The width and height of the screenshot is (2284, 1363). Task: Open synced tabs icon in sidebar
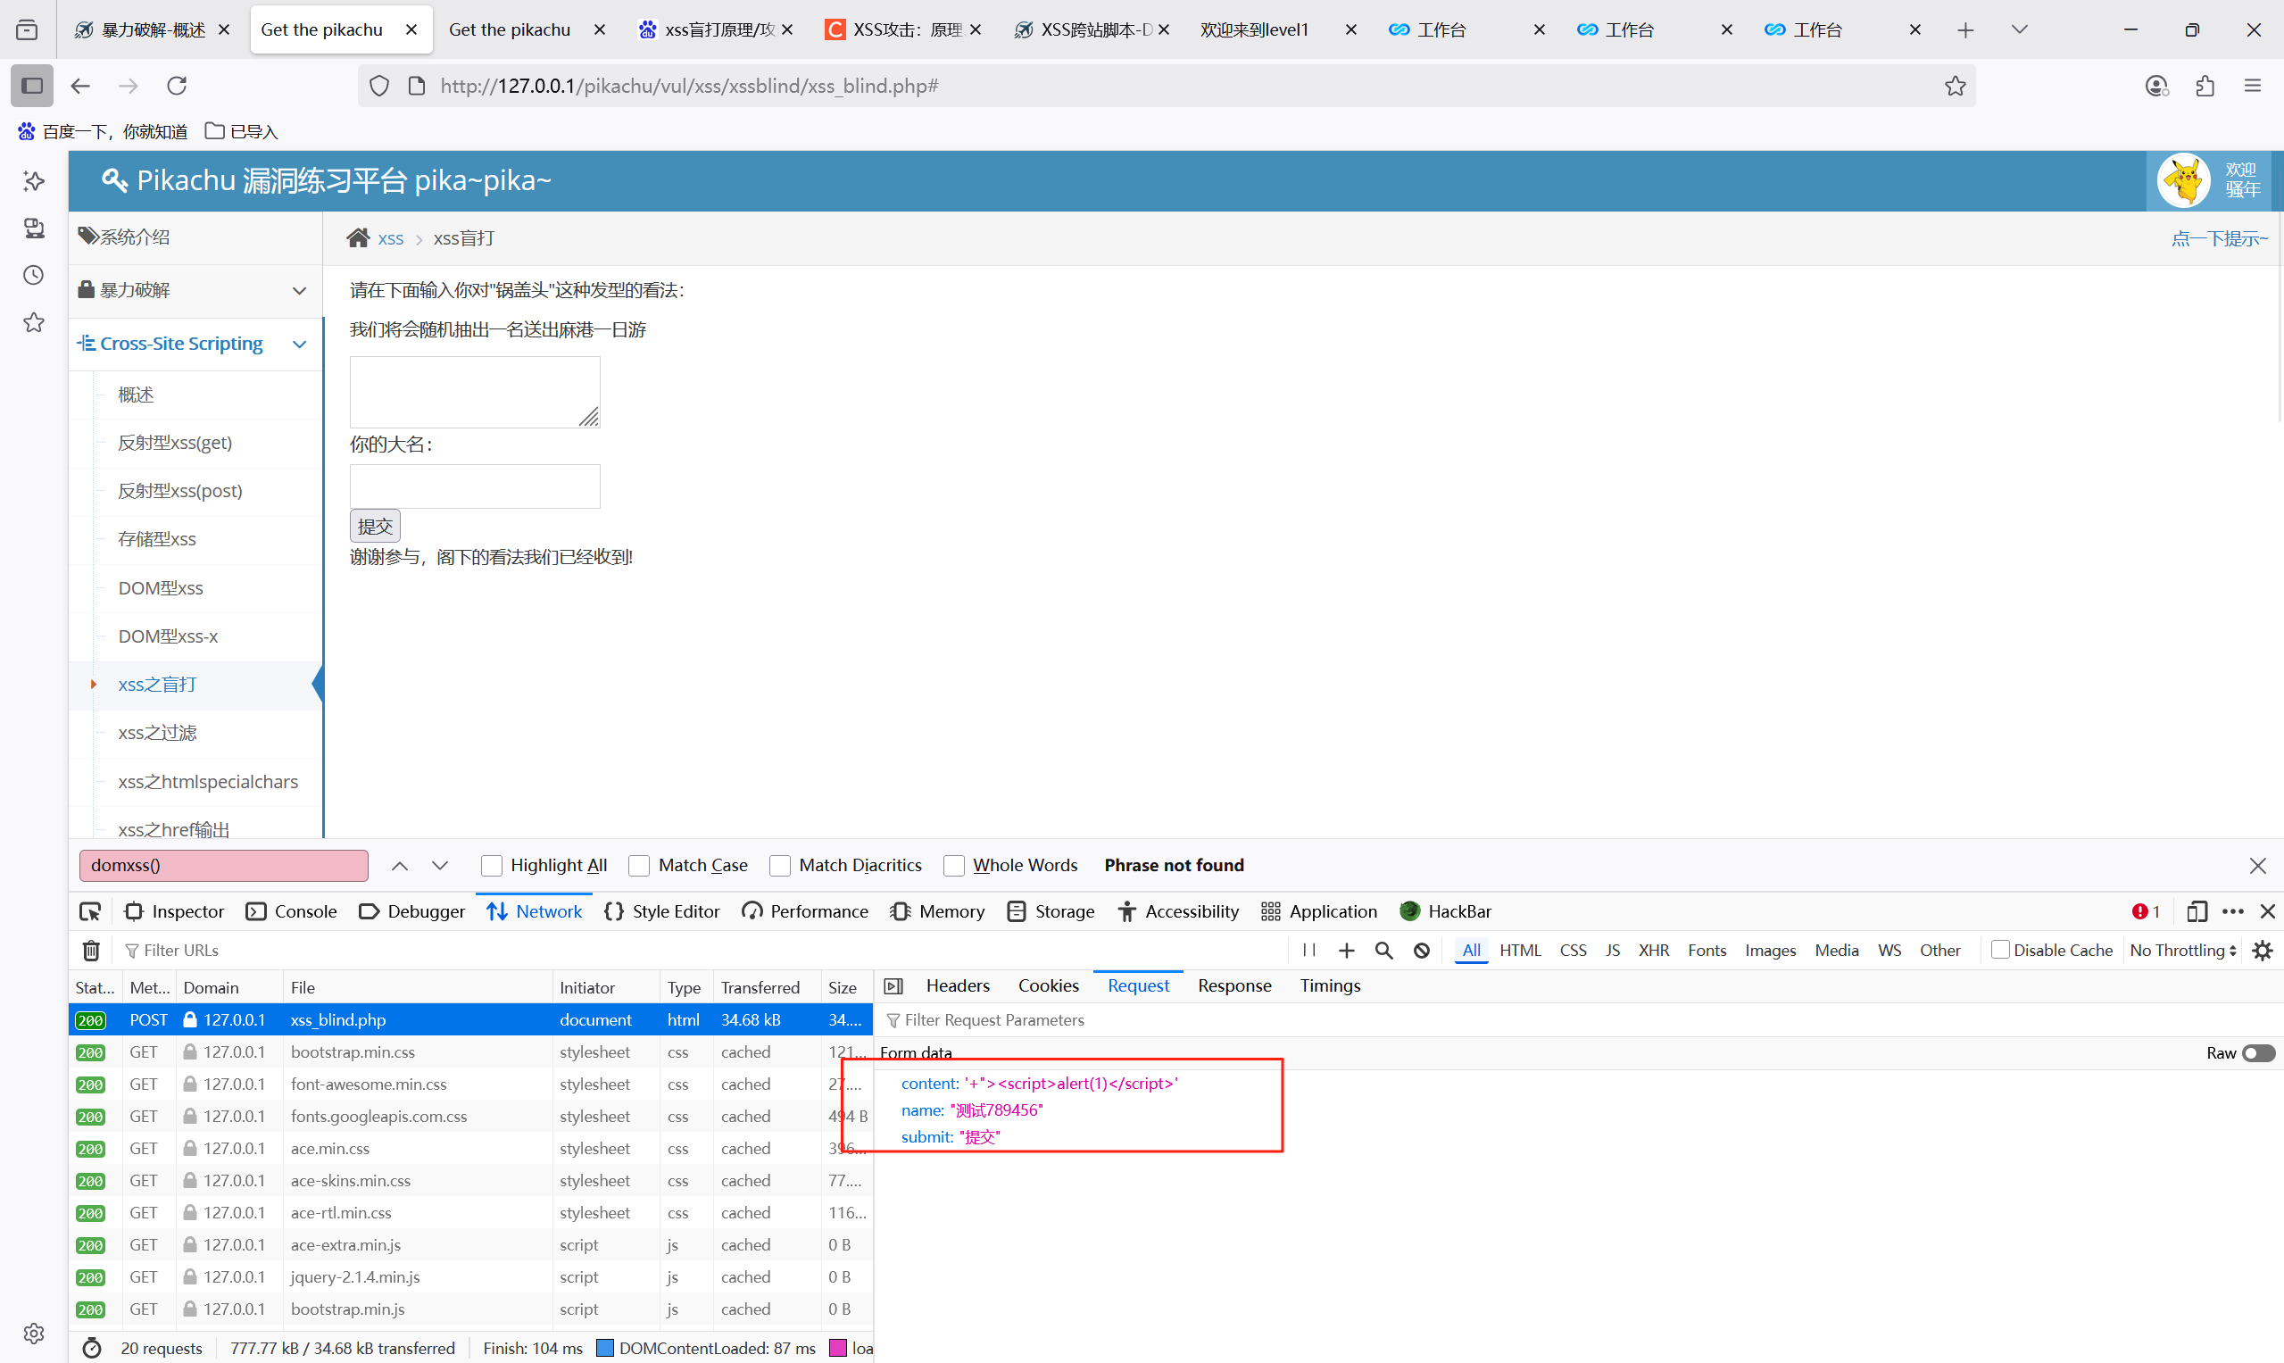click(x=34, y=228)
